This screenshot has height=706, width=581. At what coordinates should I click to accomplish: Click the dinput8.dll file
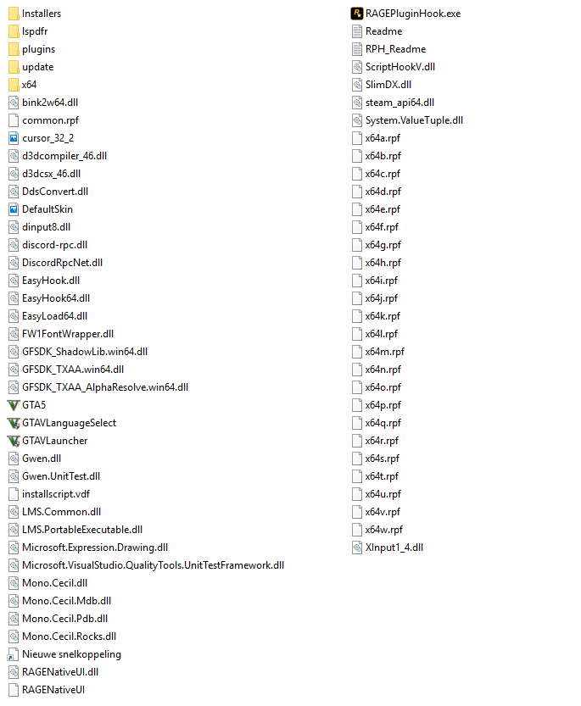[x=40, y=227]
